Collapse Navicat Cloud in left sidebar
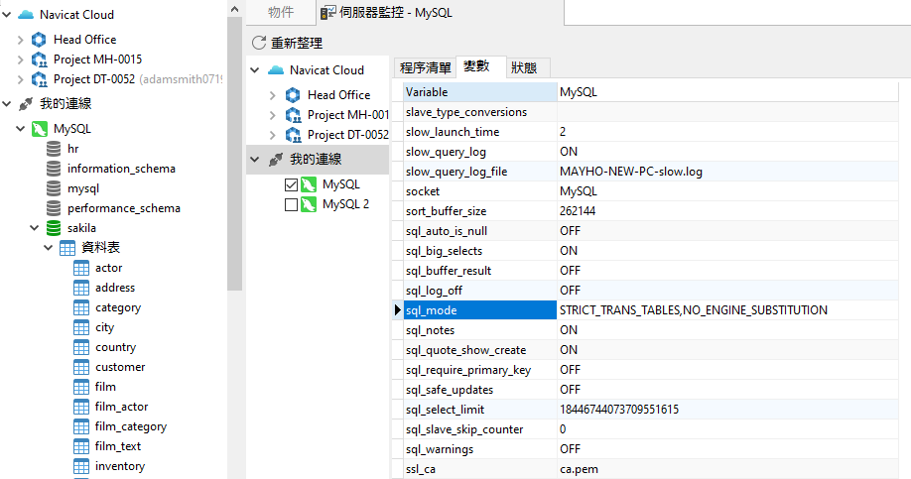 click(x=6, y=15)
